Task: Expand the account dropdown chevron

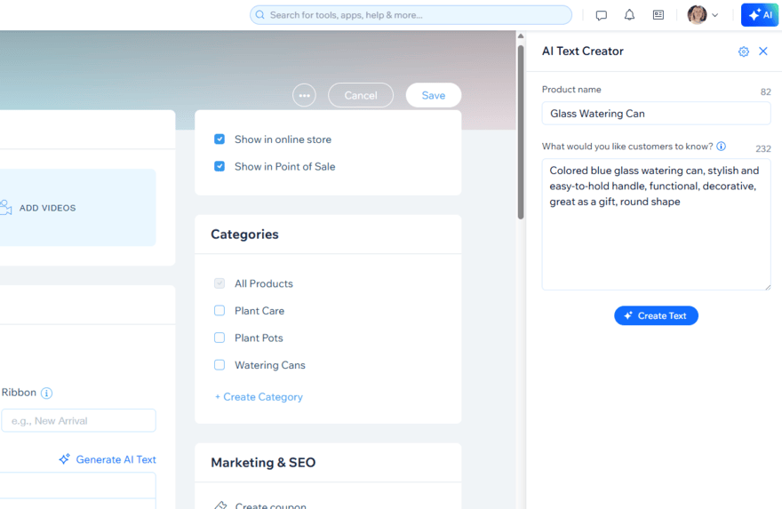Action: pyautogui.click(x=714, y=15)
